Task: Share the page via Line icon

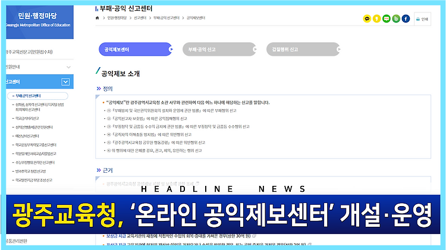Action: coord(387,19)
